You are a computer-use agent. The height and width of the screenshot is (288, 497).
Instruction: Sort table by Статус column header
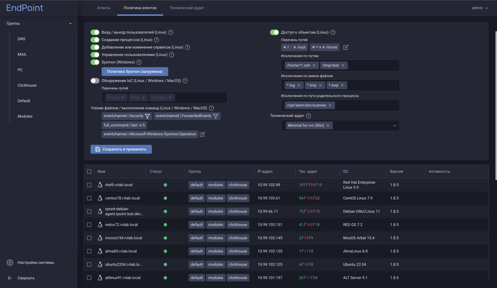pos(156,172)
